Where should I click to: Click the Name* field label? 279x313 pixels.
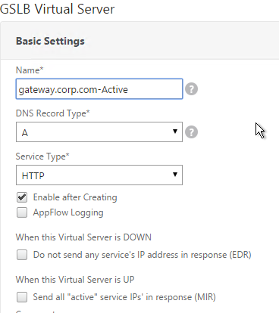pos(30,70)
